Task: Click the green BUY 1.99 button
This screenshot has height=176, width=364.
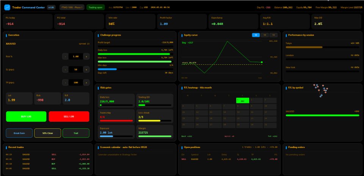Action: point(26,117)
